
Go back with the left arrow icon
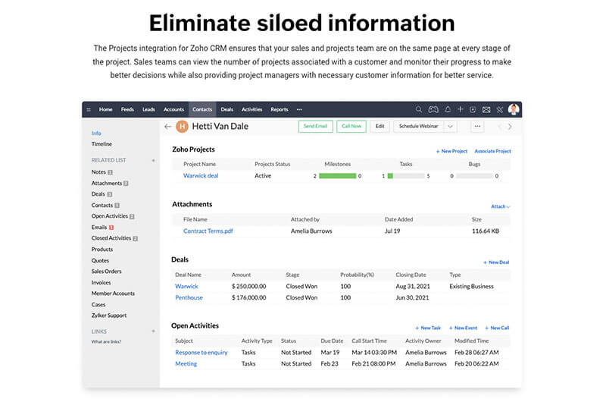point(167,127)
